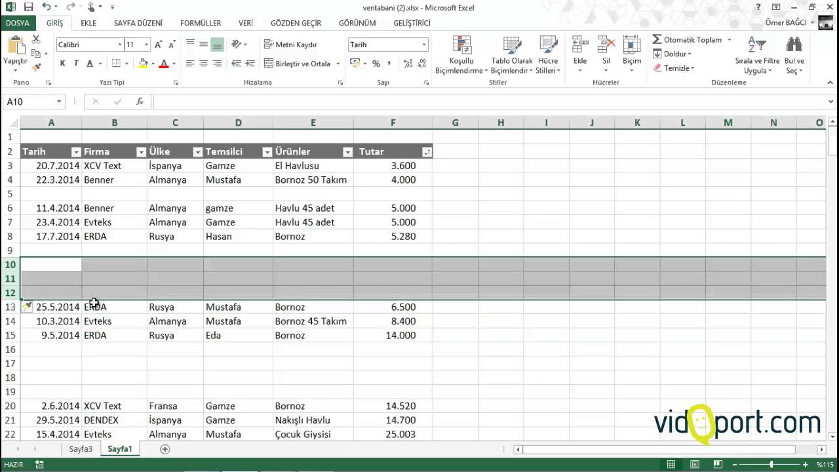Image resolution: width=839 pixels, height=472 pixels.
Task: Align text left in cell
Action: pos(190,64)
